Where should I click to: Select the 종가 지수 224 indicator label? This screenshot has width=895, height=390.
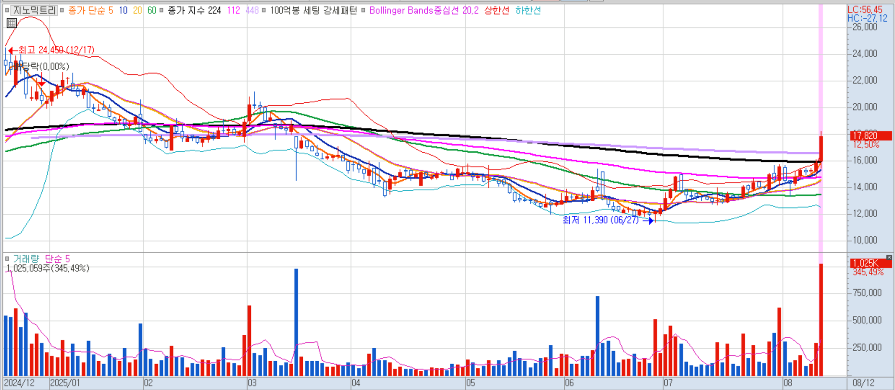(x=195, y=10)
